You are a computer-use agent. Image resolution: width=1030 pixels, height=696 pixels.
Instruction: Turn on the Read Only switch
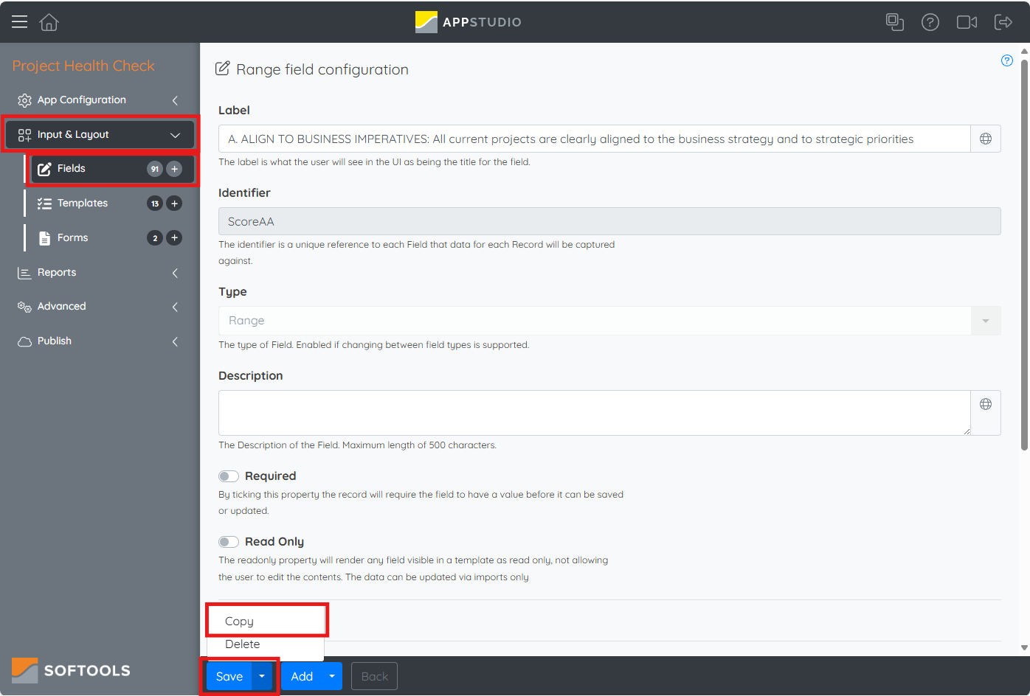tap(229, 541)
